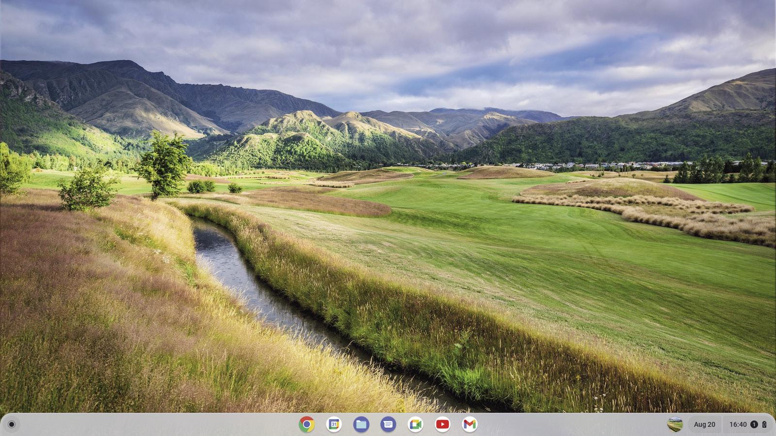776x436 pixels.
Task: Click the wallpaper thumbnail in the shelf tray
Action: 675,424
